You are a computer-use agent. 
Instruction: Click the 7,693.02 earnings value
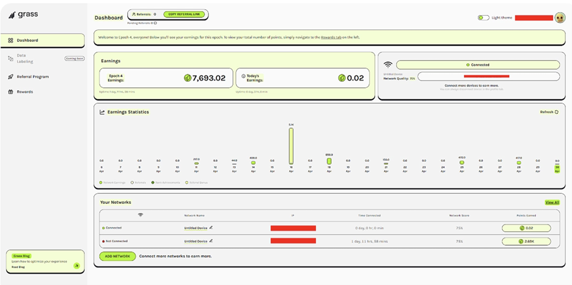click(x=208, y=78)
